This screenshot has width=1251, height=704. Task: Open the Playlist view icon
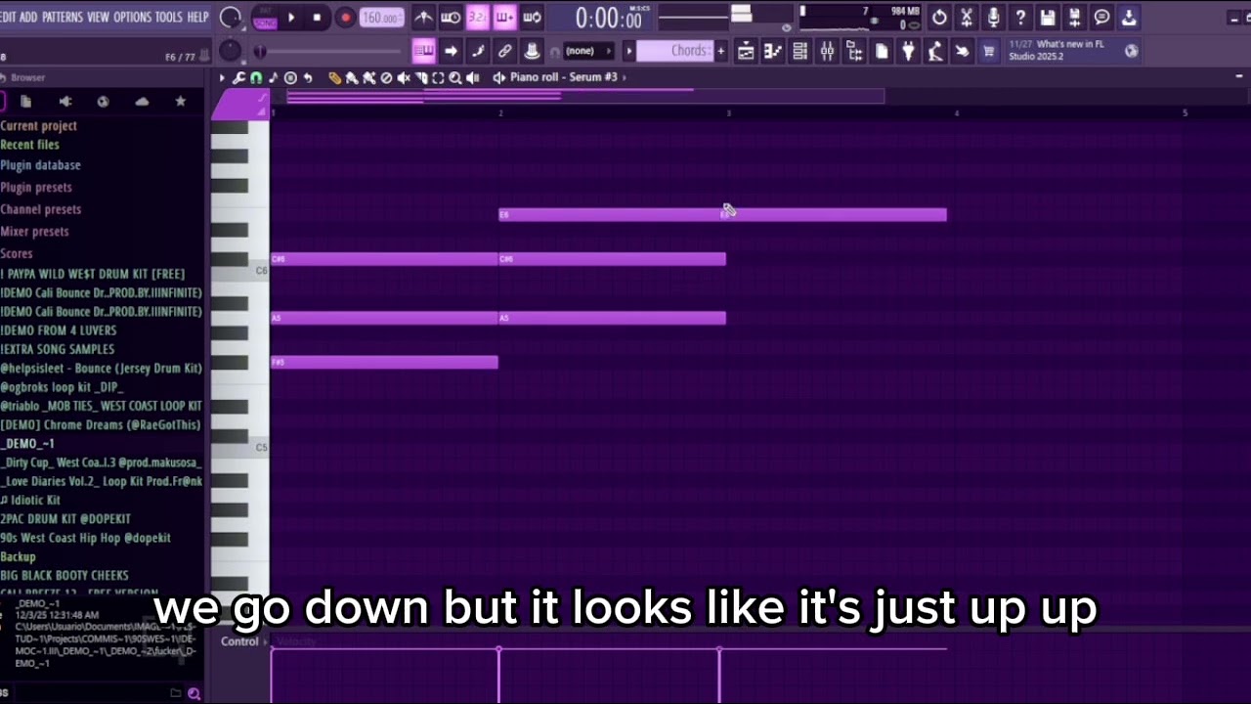746,51
